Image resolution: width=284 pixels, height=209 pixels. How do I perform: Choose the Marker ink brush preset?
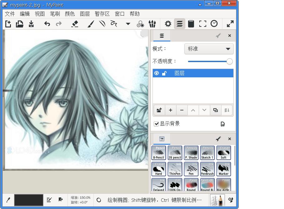pos(224,169)
